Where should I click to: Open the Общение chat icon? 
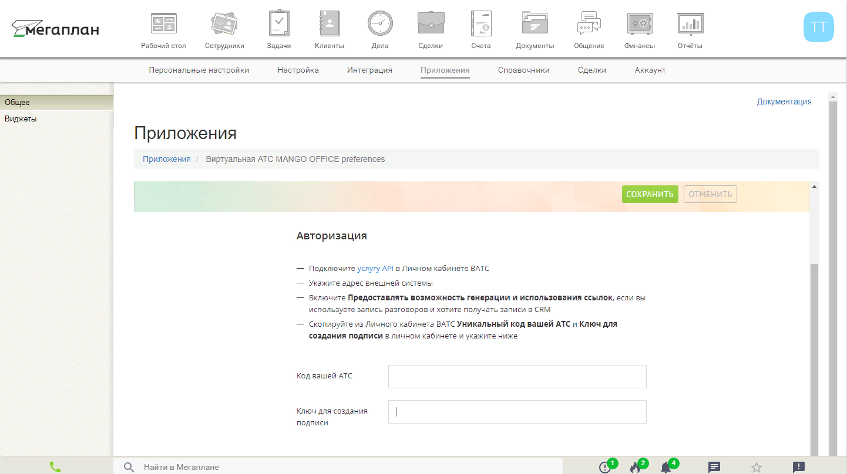click(x=589, y=23)
